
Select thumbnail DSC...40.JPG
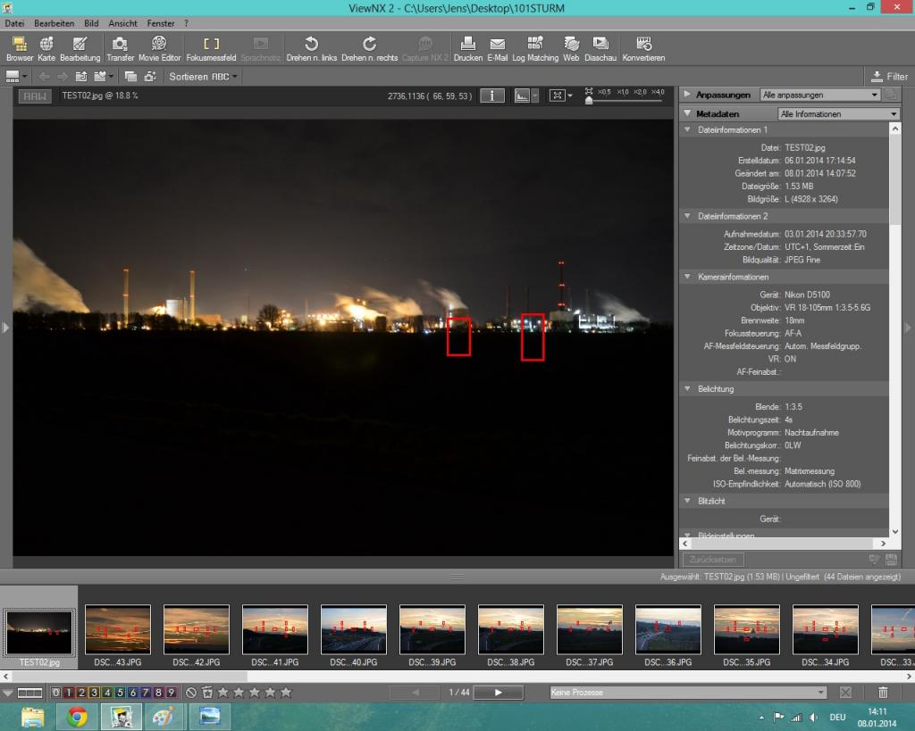pyautogui.click(x=354, y=629)
